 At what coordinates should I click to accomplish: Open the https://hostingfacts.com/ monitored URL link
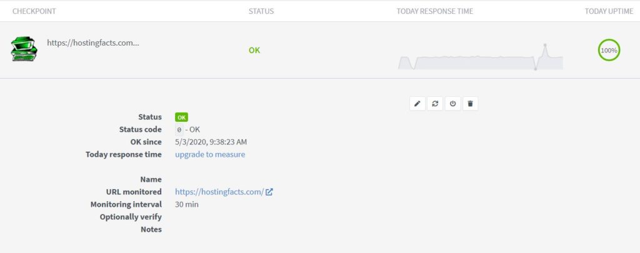pos(219,192)
